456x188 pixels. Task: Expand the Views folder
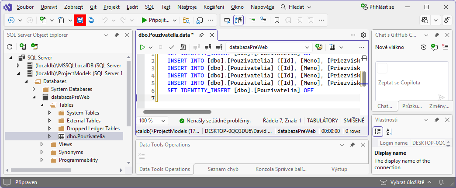41,144
